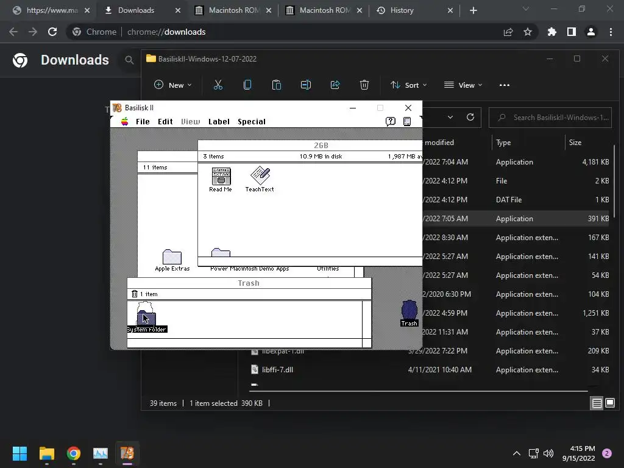Search downloads with the magnifier icon
This screenshot has width=624, height=468.
(129, 60)
